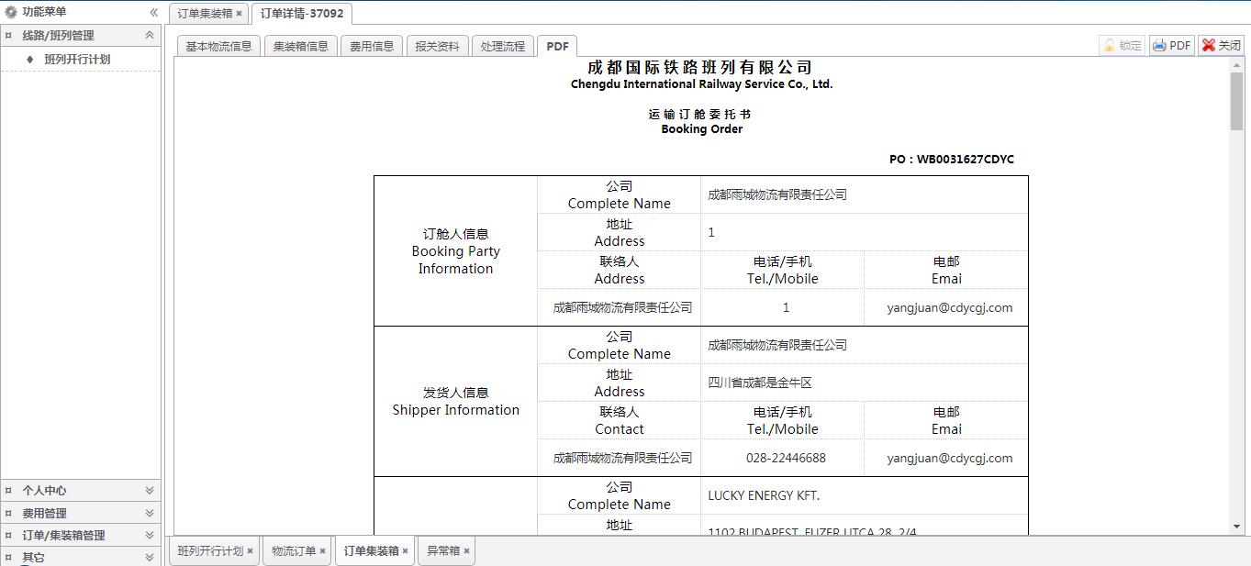Close the 班列开行计划 bottom tab
The height and width of the screenshot is (566, 1251).
coord(250,551)
